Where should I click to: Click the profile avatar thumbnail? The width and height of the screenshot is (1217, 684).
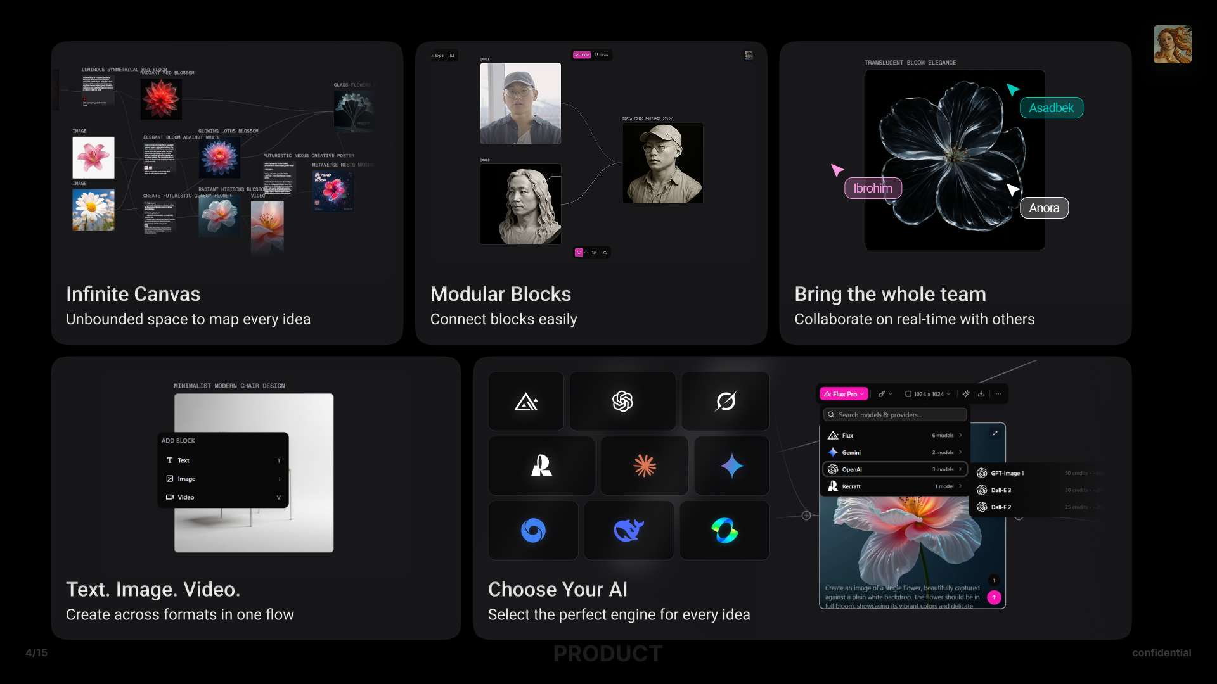tap(1172, 44)
